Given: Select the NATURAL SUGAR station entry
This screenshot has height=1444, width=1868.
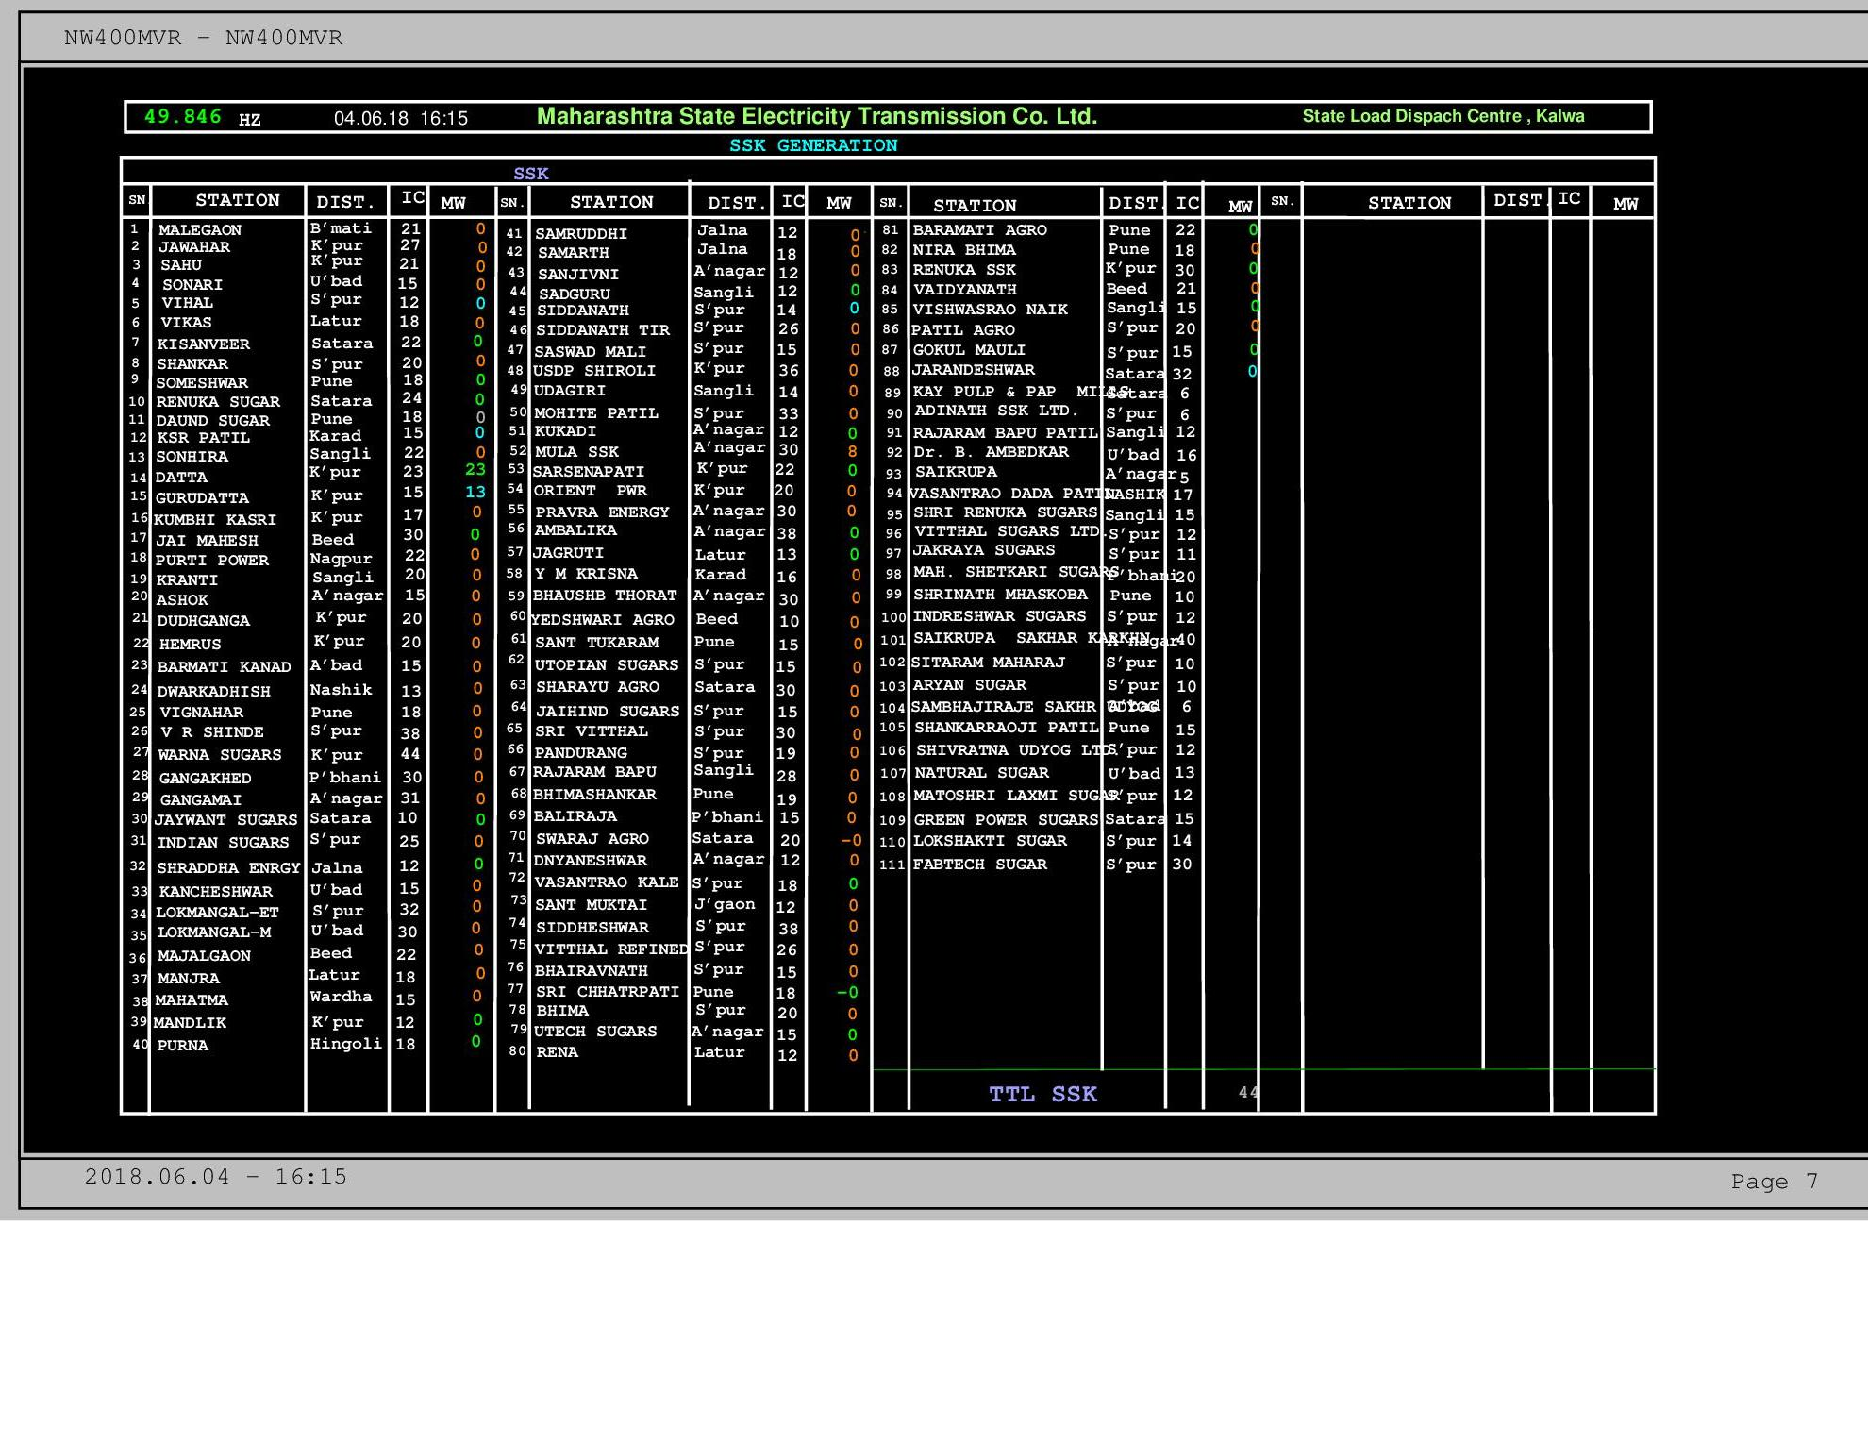Looking at the screenshot, I should (x=981, y=773).
